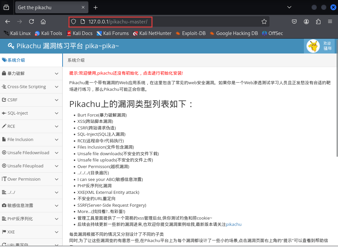Click the 'XXE(XML External Entity attack)' list item

point(109,192)
